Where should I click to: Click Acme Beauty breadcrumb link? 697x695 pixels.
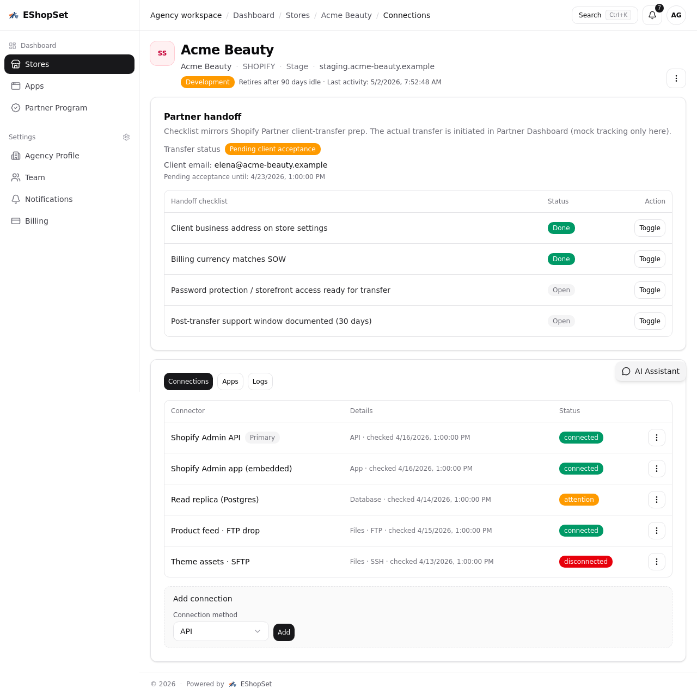pos(346,15)
